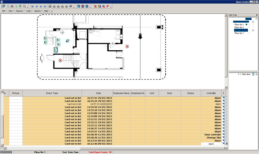
Task: Open the File menu
Action: tap(5, 11)
